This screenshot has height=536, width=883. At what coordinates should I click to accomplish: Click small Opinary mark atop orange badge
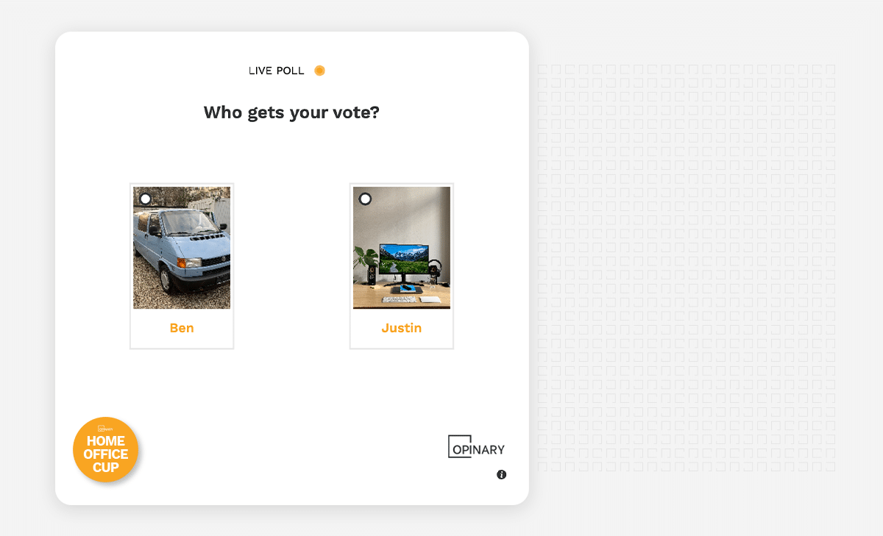[x=106, y=427]
